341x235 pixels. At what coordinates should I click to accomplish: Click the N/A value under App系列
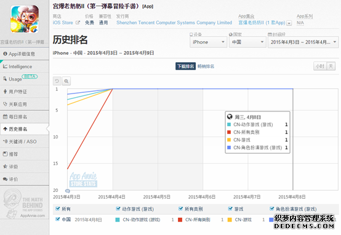pos(300,23)
